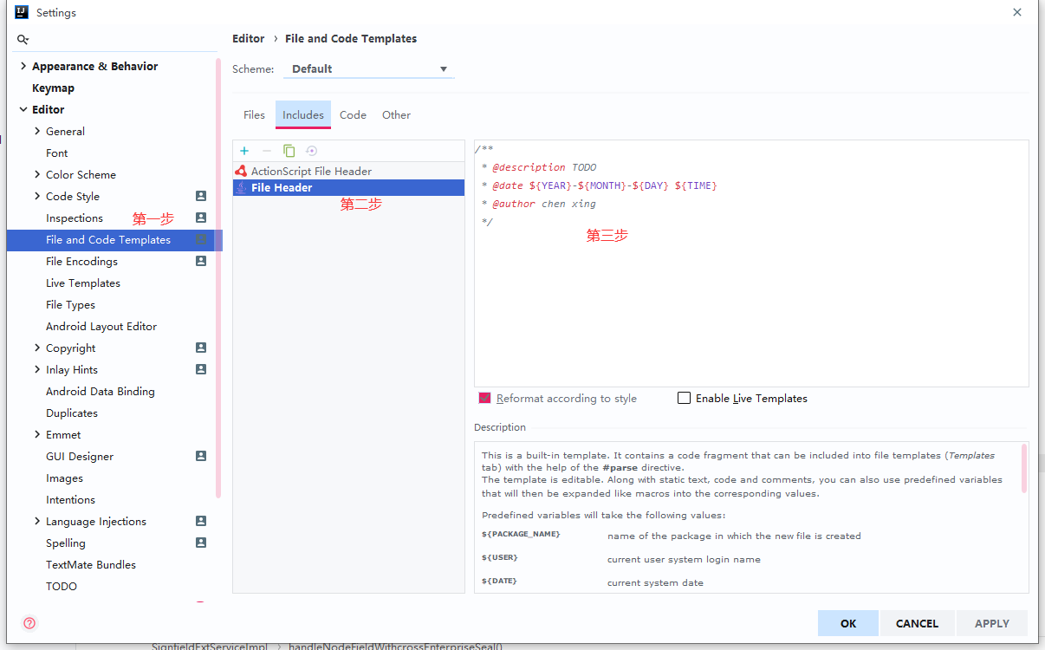
Task: Select the Includes tab
Action: pos(303,114)
